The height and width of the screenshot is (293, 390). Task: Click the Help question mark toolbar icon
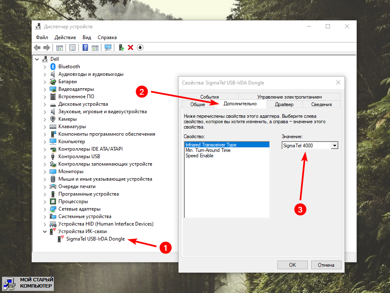(x=86, y=47)
